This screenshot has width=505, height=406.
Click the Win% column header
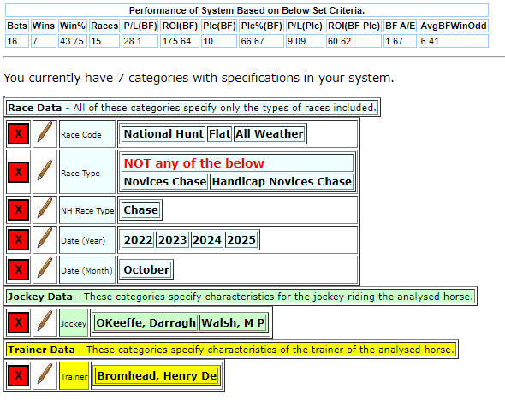click(x=73, y=26)
